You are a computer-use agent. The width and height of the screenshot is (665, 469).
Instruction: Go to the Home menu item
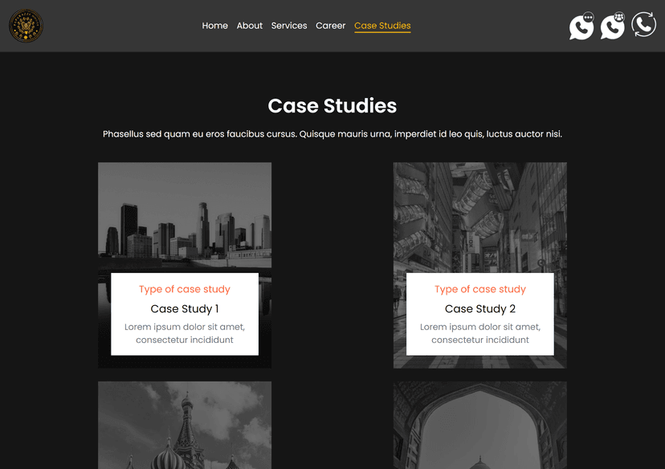[214, 26]
